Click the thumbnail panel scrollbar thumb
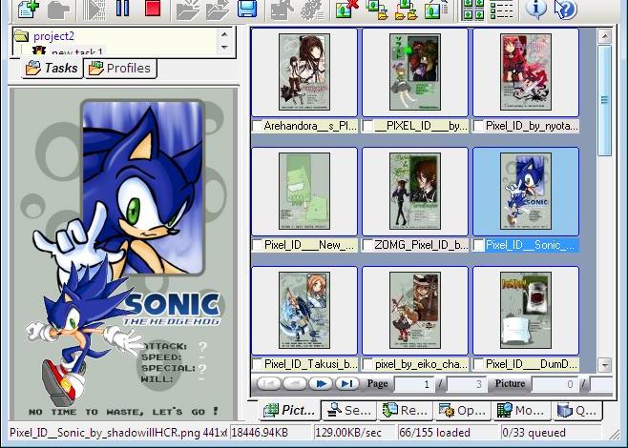Screen dimensions: 628x448 [x=604, y=101]
